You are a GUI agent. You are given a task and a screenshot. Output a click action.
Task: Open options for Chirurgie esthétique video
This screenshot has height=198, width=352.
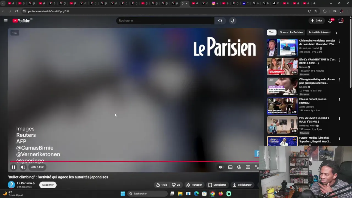(339, 80)
